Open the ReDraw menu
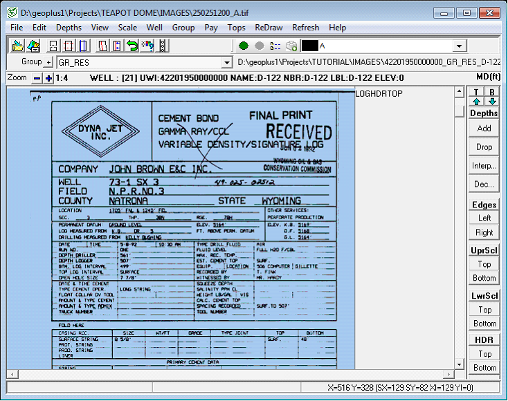 (x=269, y=28)
